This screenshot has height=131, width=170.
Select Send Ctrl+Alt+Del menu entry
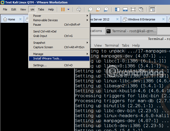(59, 31)
